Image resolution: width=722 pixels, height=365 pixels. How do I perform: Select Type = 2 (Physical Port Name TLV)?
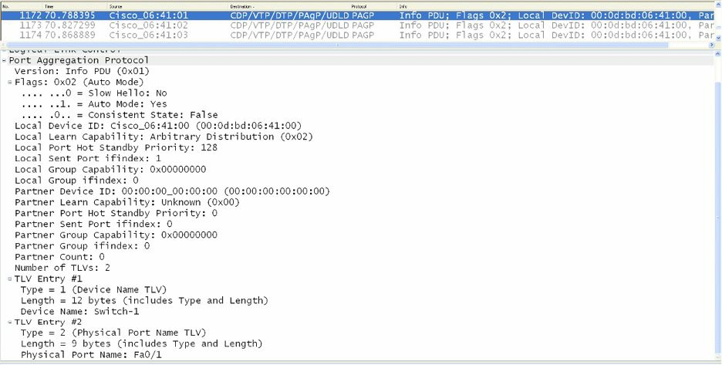(x=113, y=333)
